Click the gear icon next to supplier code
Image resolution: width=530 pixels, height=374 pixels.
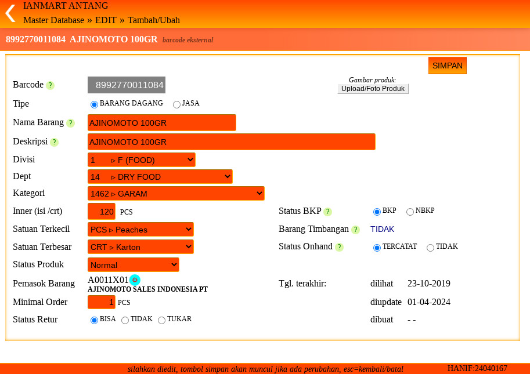tap(135, 280)
